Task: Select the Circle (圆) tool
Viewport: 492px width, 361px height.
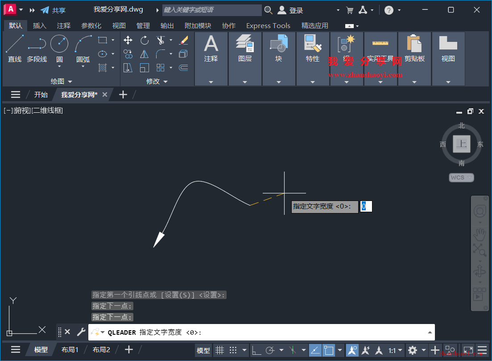Action: pyautogui.click(x=59, y=44)
